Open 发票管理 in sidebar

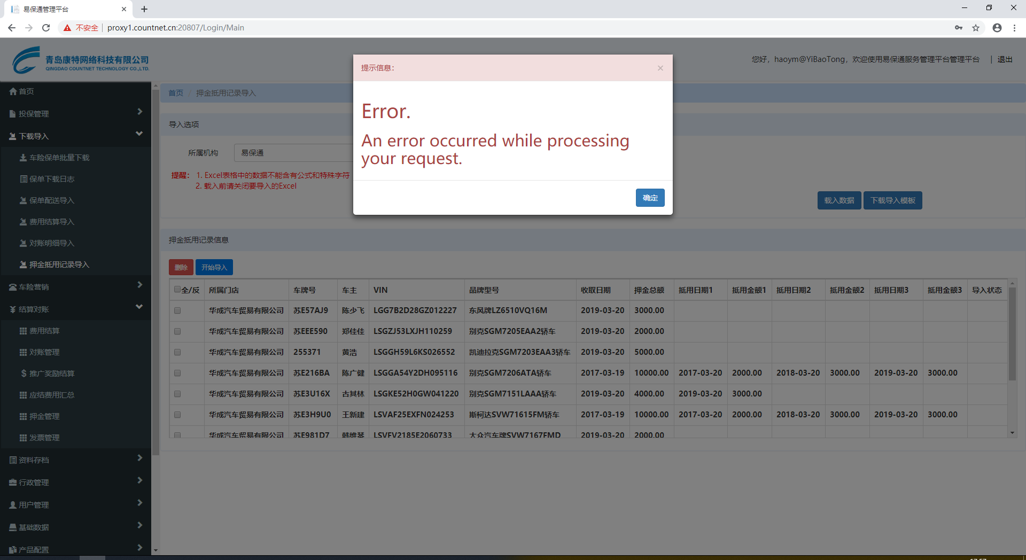click(44, 438)
